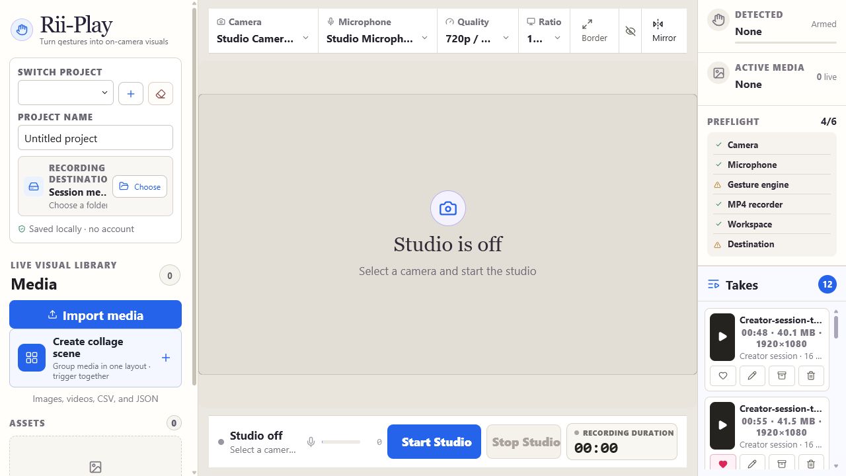Click the empty assets image placeholder icon
The height and width of the screenshot is (476, 846).
pyautogui.click(x=95, y=467)
